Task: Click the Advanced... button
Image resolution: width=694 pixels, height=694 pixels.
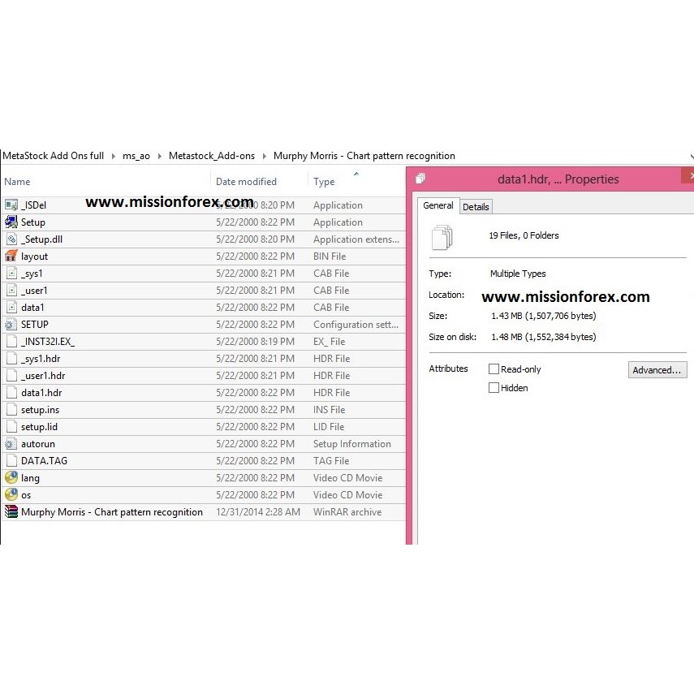Action: [657, 370]
